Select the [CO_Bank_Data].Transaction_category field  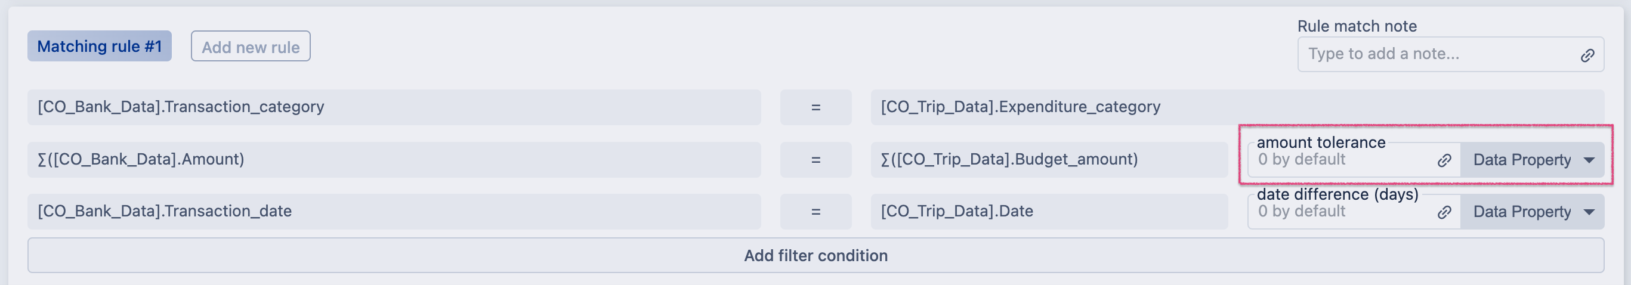pyautogui.click(x=393, y=107)
